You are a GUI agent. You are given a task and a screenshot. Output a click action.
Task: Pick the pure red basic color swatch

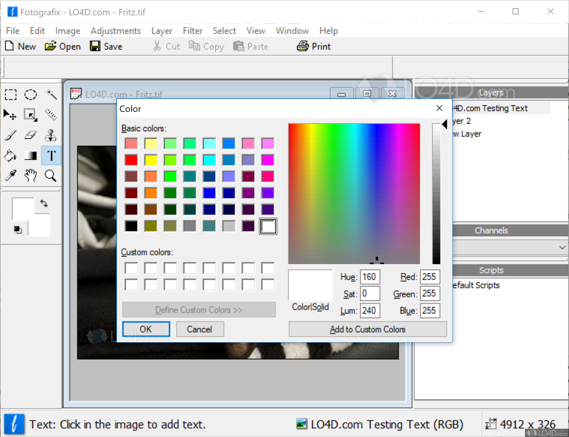(131, 160)
